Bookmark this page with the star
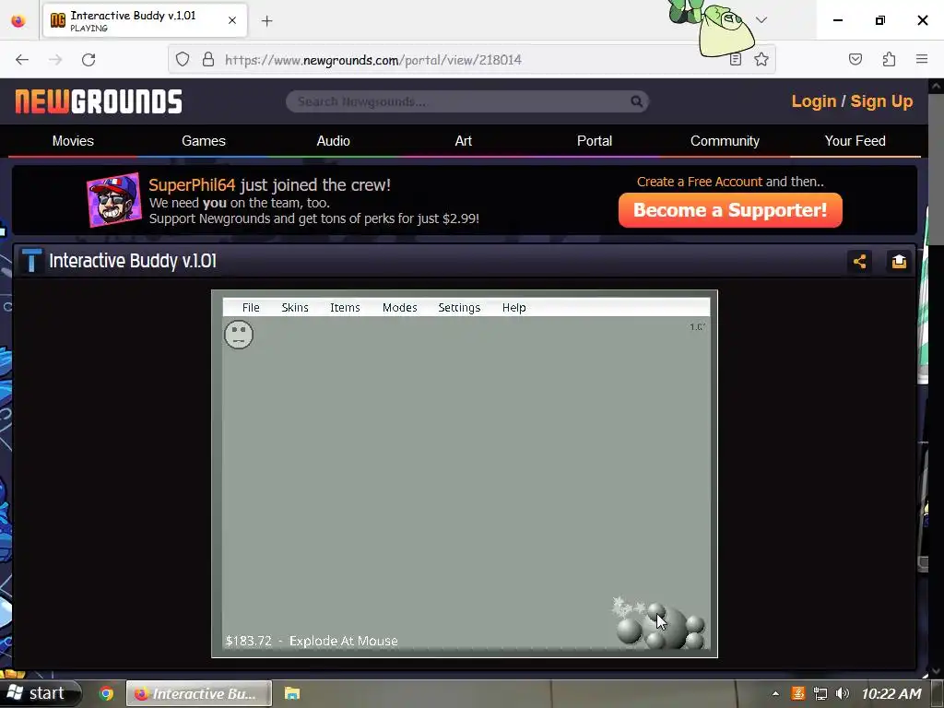944x708 pixels. (x=761, y=59)
